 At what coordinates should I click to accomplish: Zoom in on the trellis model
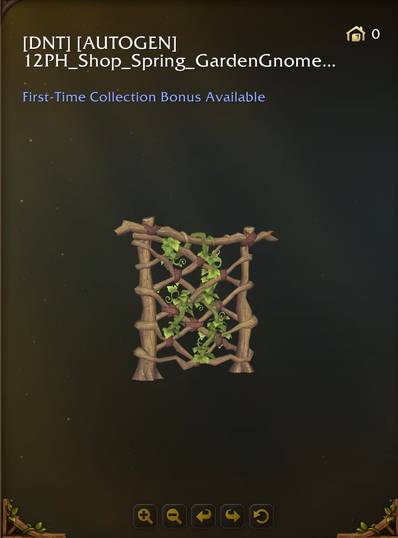(145, 516)
